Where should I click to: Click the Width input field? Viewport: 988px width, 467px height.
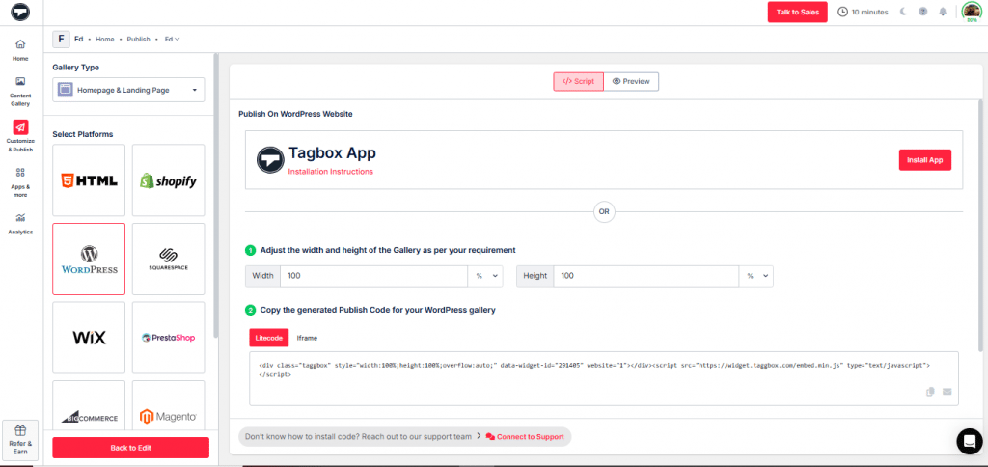[373, 276]
